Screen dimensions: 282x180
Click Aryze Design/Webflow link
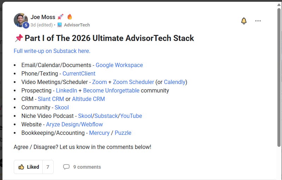74,125
